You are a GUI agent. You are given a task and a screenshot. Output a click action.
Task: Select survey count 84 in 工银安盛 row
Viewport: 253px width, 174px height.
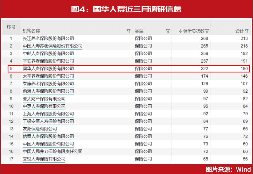pyautogui.click(x=206, y=121)
